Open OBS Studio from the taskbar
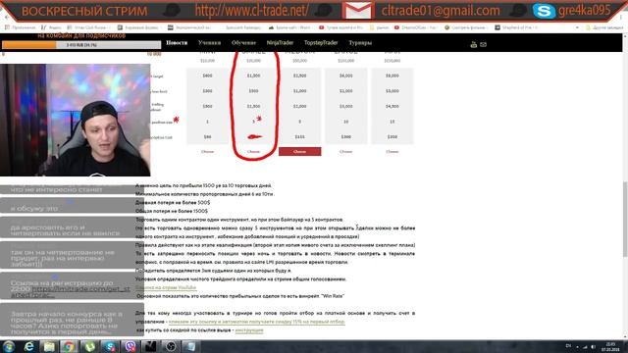This screenshot has width=628, height=353. click(x=171, y=346)
